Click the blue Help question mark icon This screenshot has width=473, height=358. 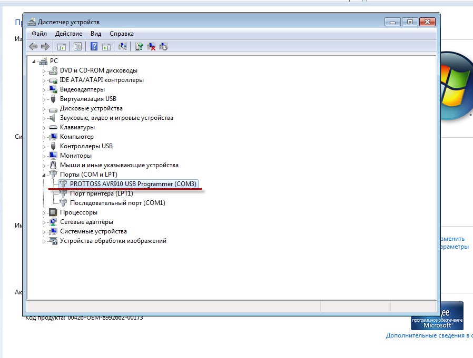click(94, 46)
